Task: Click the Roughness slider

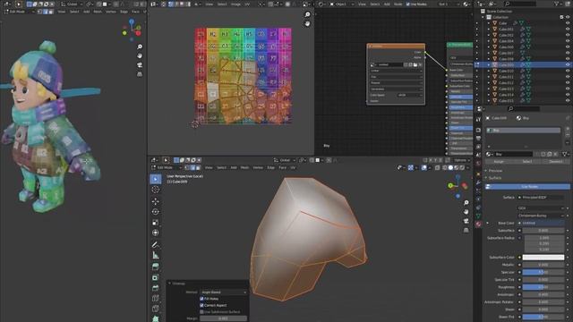Action: tap(543, 287)
